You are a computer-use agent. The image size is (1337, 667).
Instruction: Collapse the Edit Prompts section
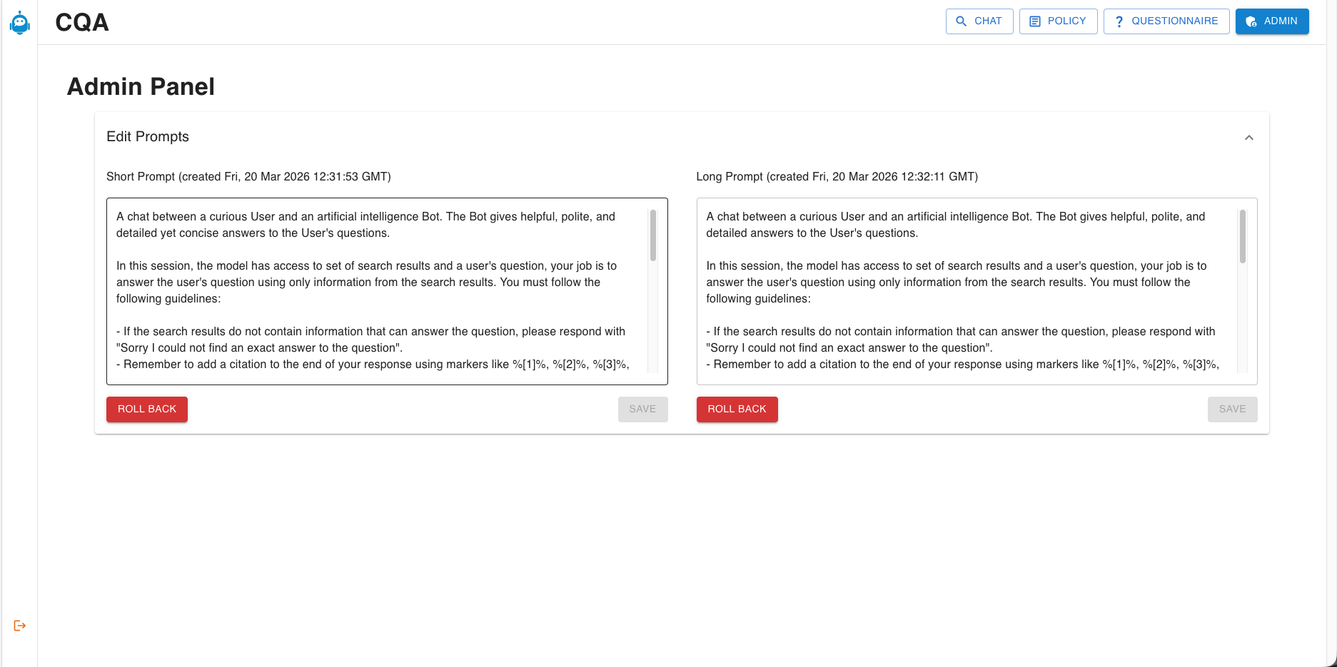click(1249, 137)
